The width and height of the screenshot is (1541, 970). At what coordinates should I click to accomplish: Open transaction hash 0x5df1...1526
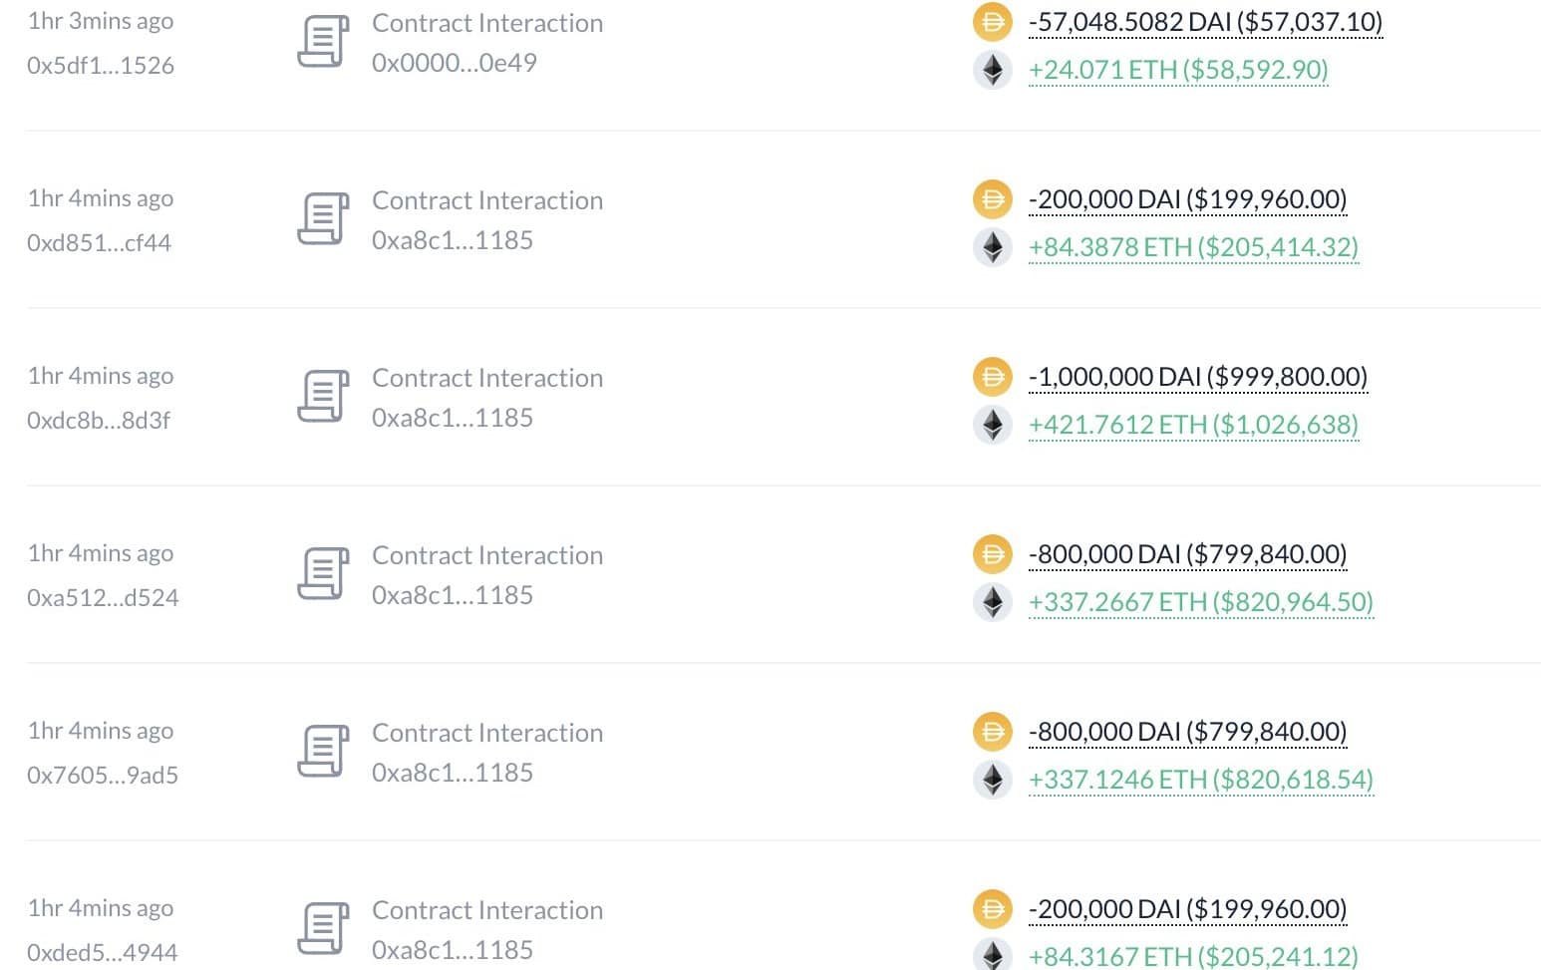[101, 66]
